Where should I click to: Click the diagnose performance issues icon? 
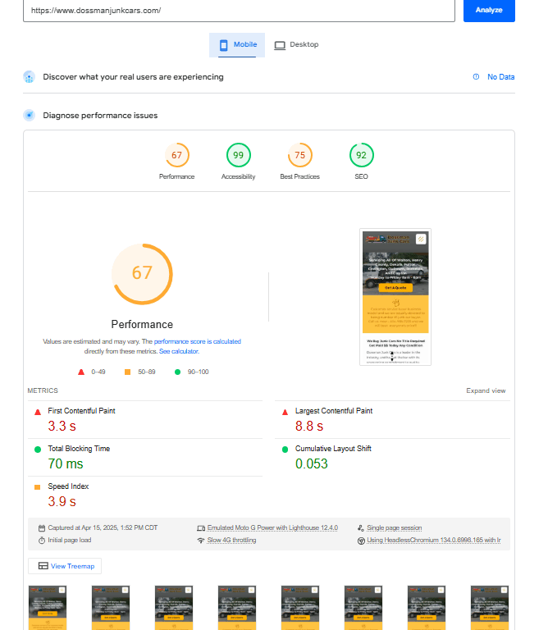tap(30, 116)
